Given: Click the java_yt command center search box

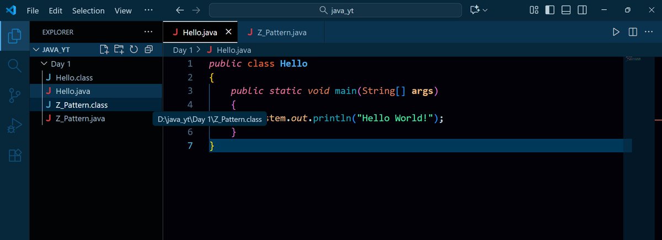Looking at the screenshot, I should click(x=335, y=10).
